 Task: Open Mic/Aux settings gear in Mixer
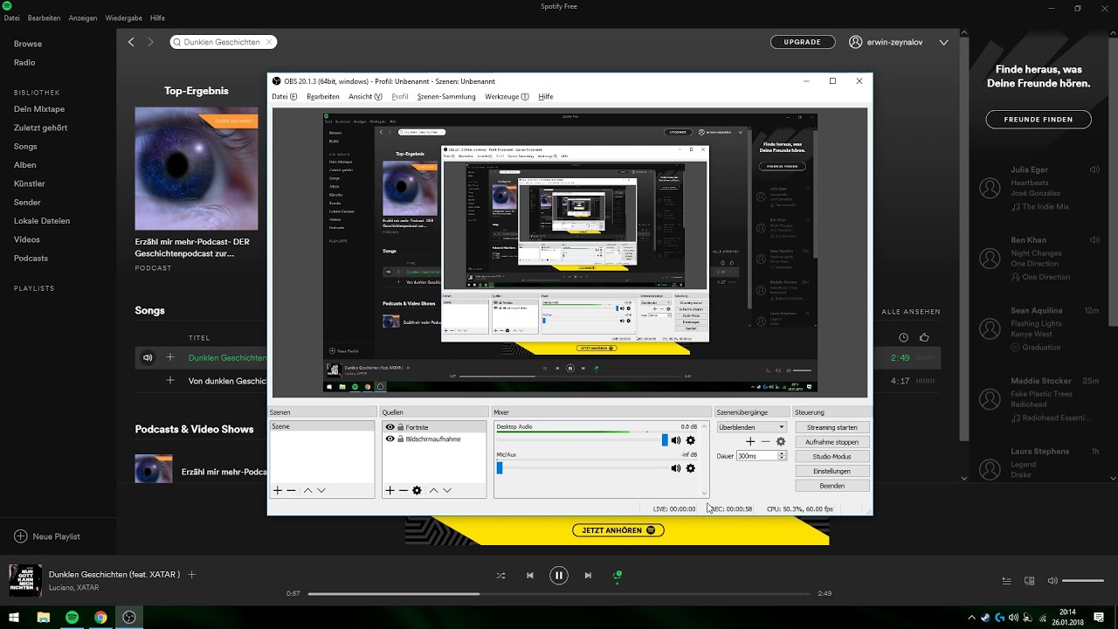pyautogui.click(x=690, y=468)
